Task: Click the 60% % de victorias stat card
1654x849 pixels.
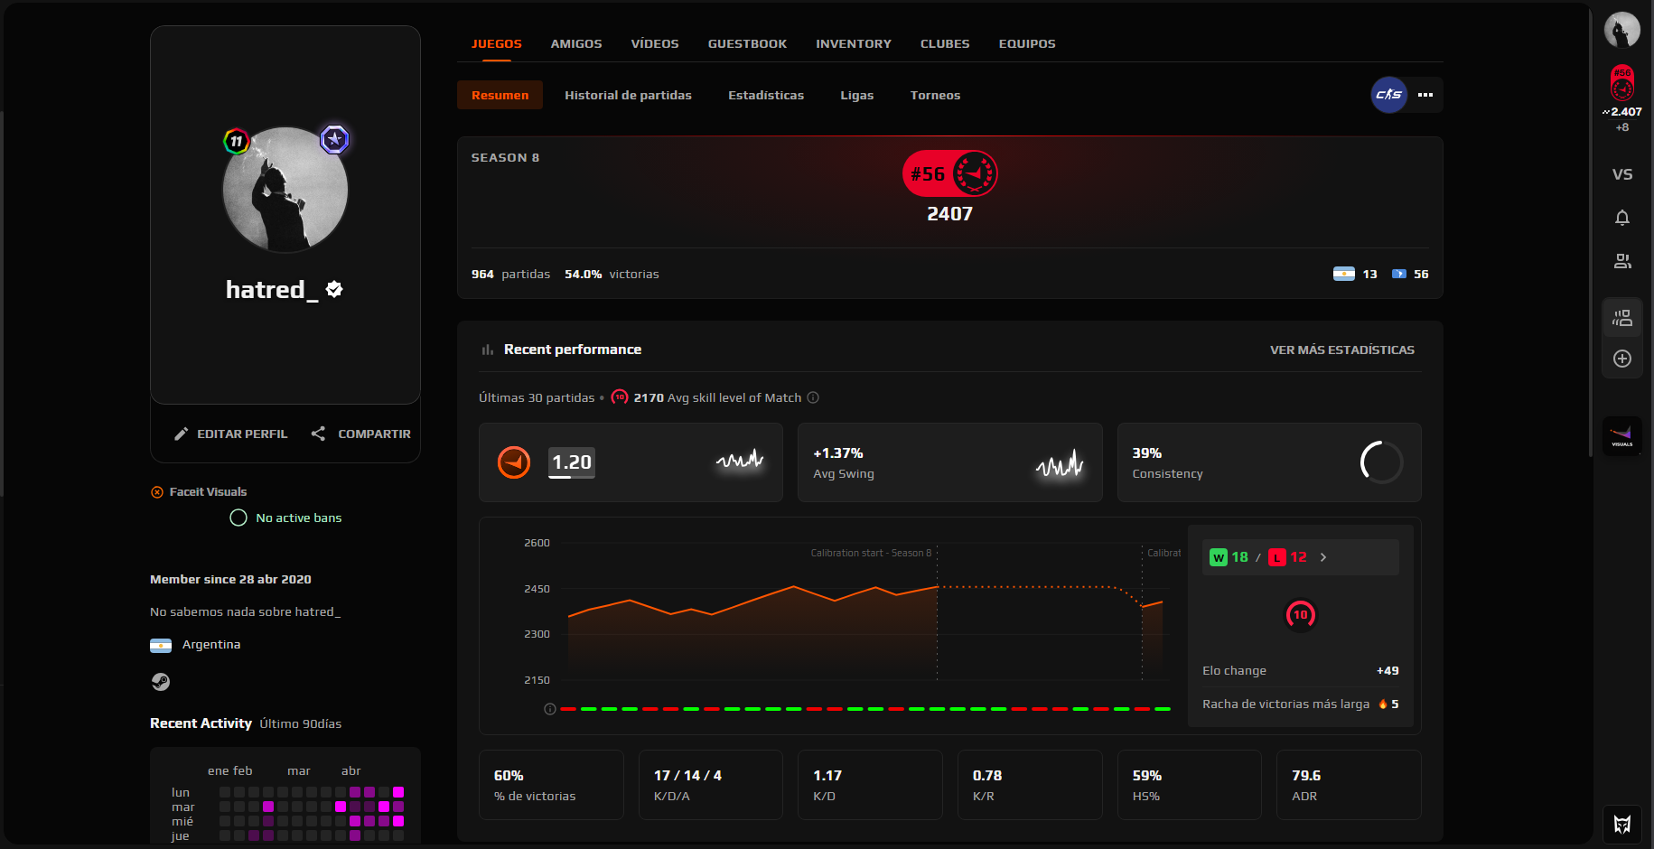Action: coord(551,785)
